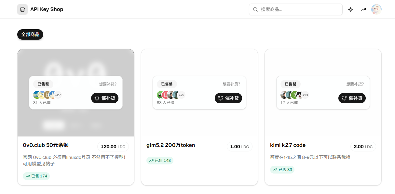Click the +13 avatar counter
Image resolution: width=395 pixels, height=194 pixels.
click(305, 95)
